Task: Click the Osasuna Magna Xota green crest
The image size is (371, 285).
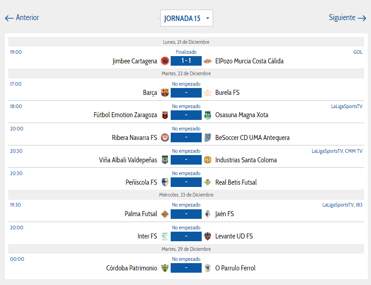Action: [x=208, y=115]
